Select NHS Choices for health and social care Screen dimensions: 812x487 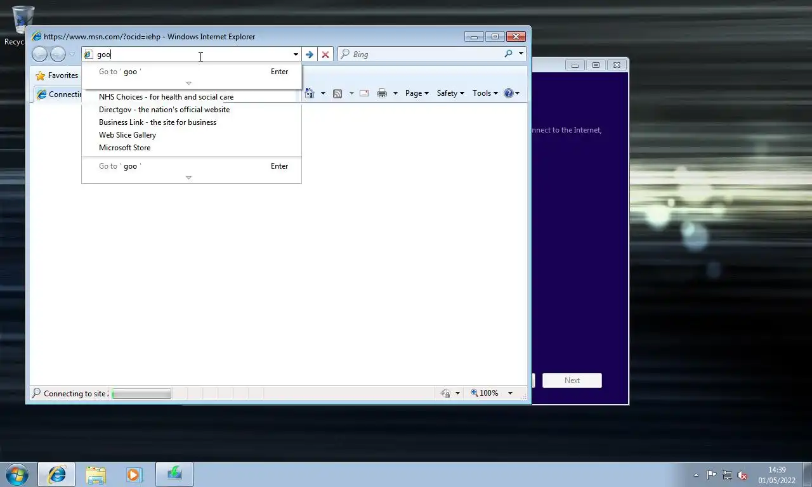tap(192, 97)
